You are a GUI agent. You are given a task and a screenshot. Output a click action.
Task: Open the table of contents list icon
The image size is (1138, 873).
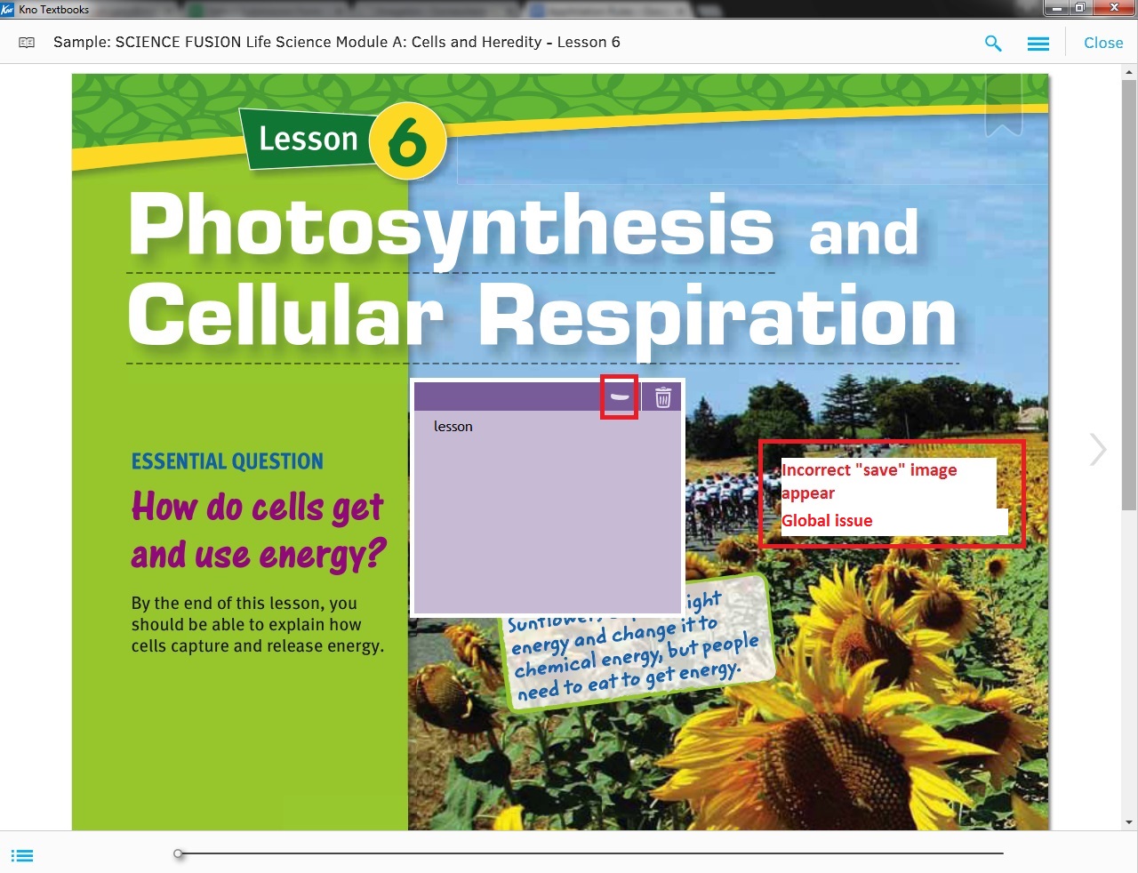click(22, 855)
